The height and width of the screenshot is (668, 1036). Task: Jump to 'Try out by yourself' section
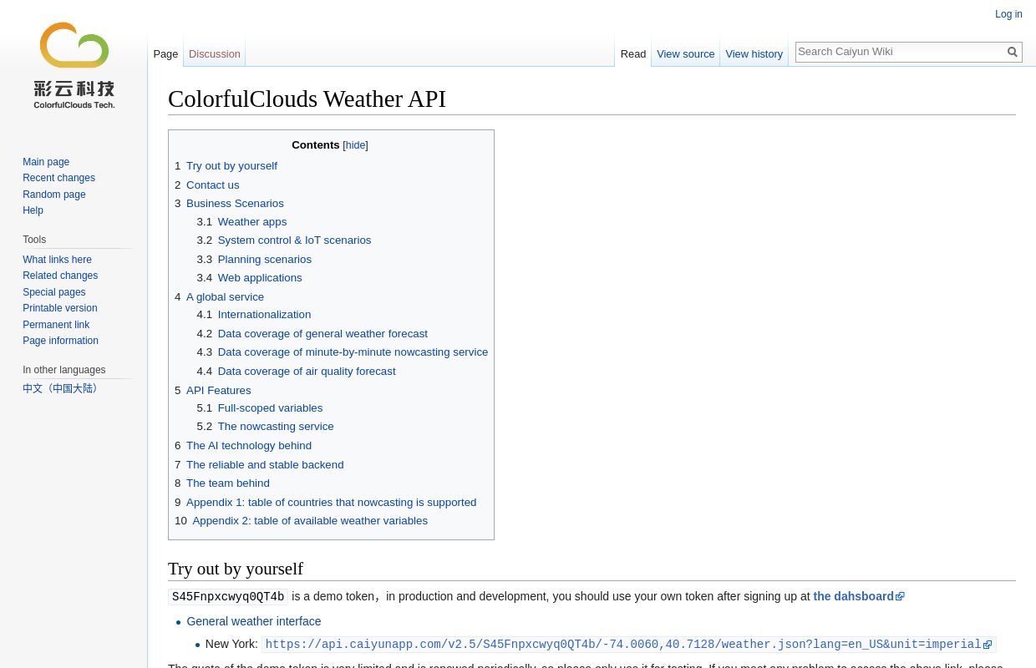click(231, 166)
